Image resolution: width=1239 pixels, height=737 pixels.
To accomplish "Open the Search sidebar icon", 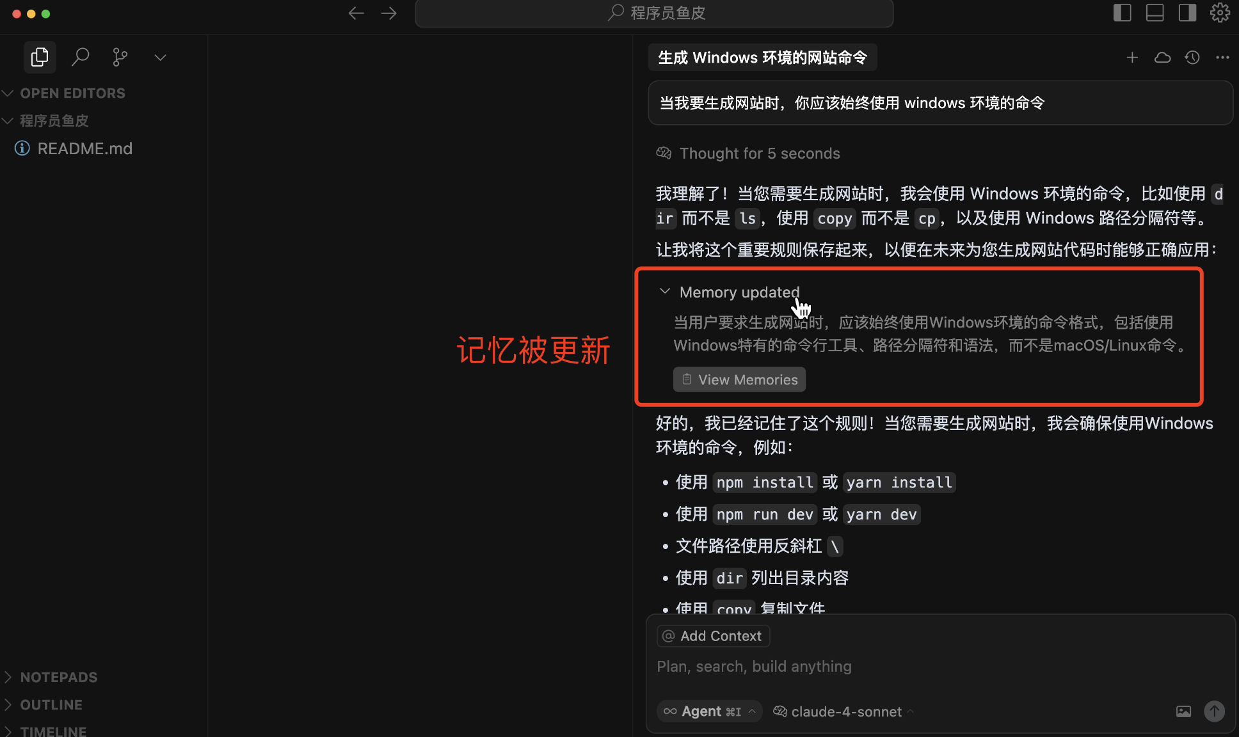I will 80,58.
